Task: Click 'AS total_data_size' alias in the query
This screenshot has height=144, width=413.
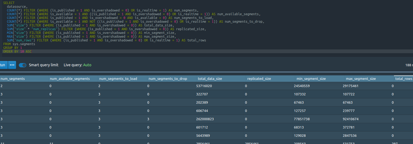Action: [x=156, y=25]
